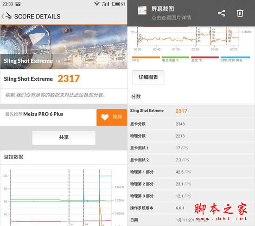Tap the SCORE DETAILS title text
255x226 pixels.
point(38,17)
